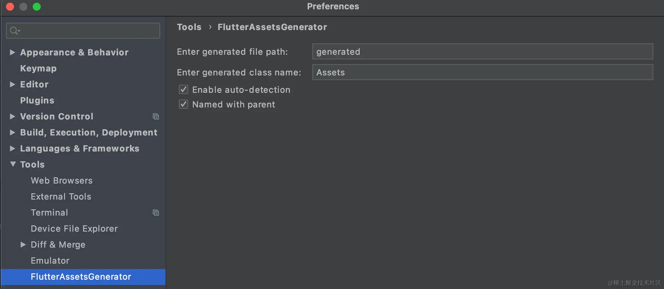Expand Appearance & Behavior section
The image size is (664, 289).
click(13, 52)
